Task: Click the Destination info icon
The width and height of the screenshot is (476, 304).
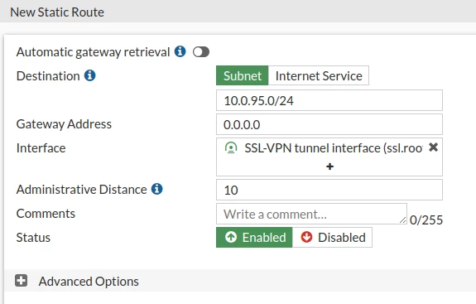Action: pyautogui.click(x=90, y=75)
